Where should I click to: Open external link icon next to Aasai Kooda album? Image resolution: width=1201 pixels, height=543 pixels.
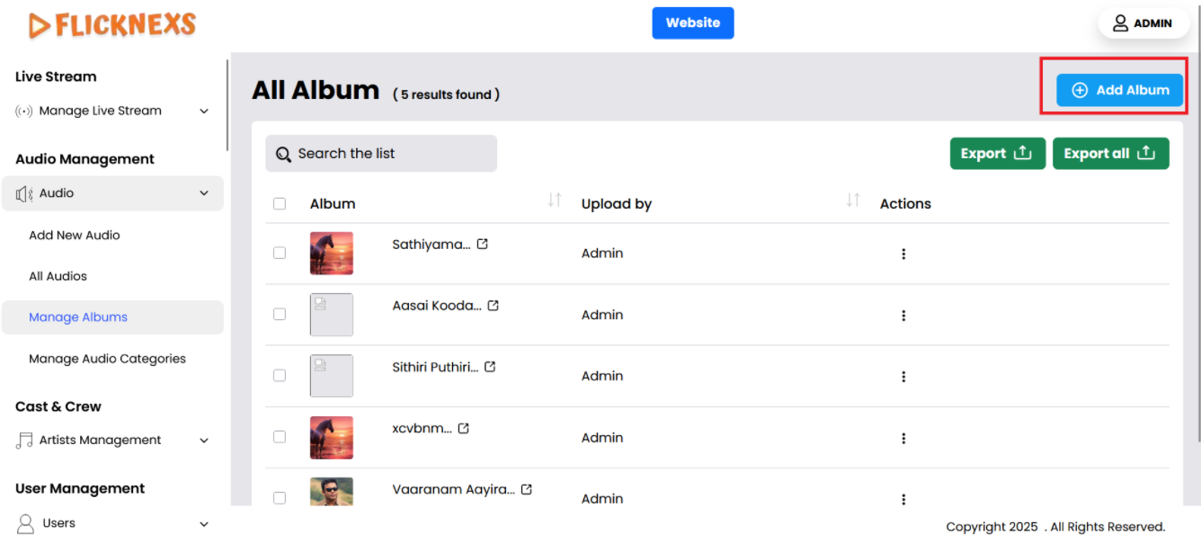[494, 306]
